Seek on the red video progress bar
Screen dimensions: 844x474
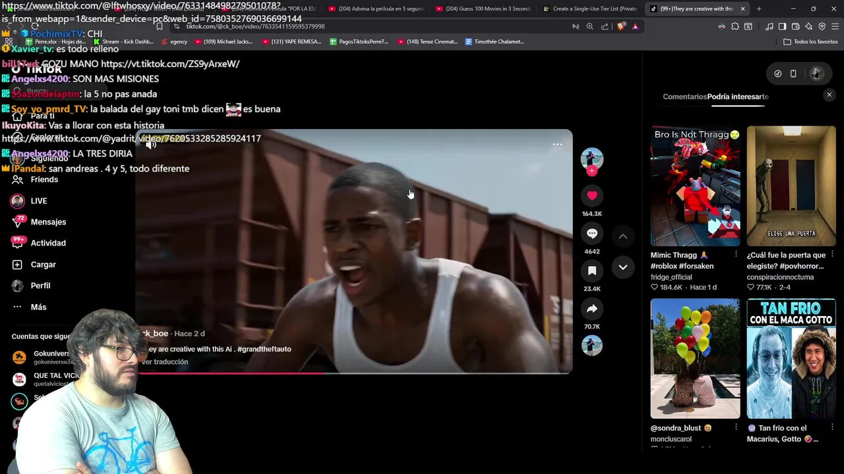click(x=354, y=373)
